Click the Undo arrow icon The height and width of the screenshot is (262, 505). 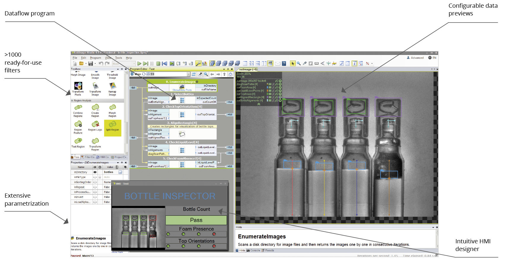[x=101, y=63]
